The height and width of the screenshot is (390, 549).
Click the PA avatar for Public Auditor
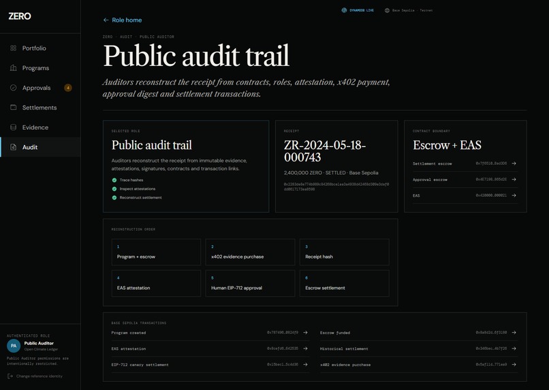14,346
